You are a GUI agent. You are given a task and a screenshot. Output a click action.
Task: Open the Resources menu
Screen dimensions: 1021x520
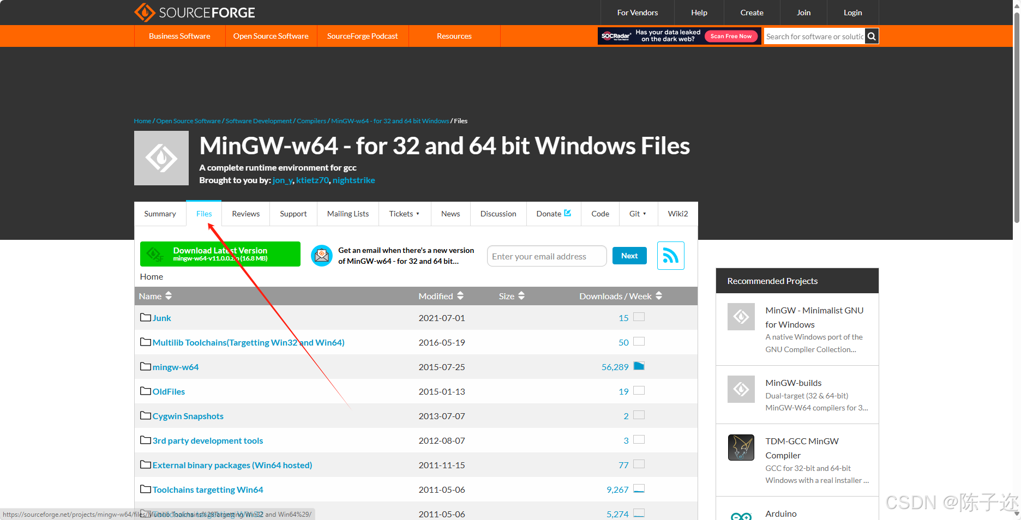(x=454, y=36)
